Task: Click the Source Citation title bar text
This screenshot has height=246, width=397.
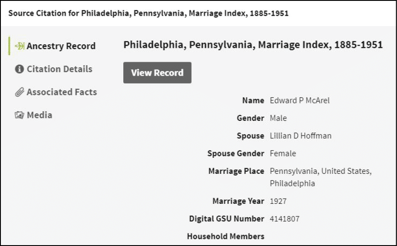Action: (x=148, y=13)
